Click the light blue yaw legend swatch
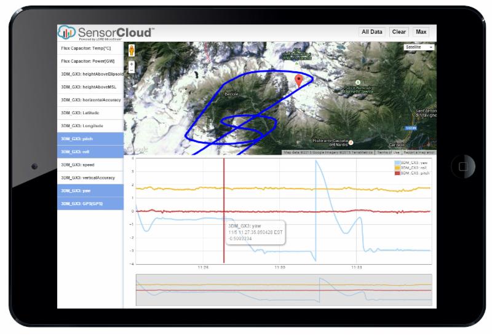This screenshot has width=492, height=336. point(397,163)
